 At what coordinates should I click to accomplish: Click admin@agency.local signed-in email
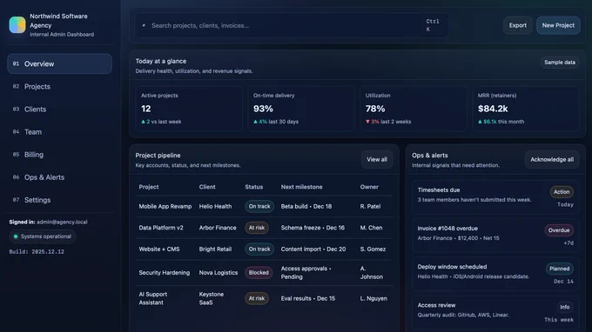point(62,222)
